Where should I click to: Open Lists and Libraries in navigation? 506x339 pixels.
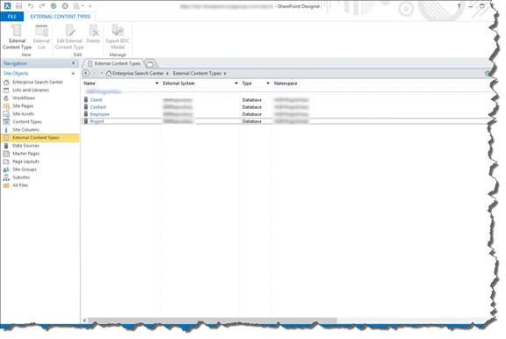pos(31,90)
